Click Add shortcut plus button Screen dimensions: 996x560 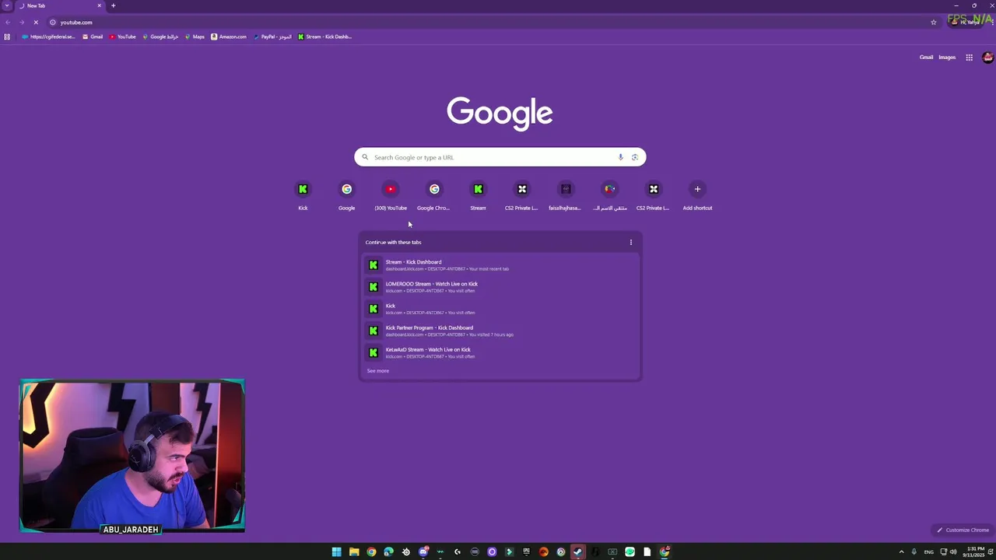coord(697,189)
